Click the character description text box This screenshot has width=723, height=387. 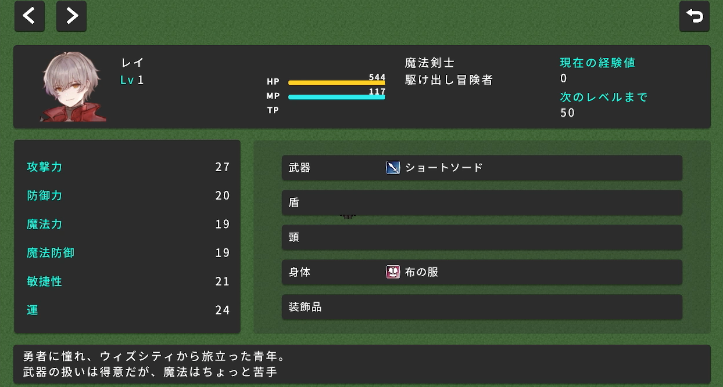click(x=361, y=364)
